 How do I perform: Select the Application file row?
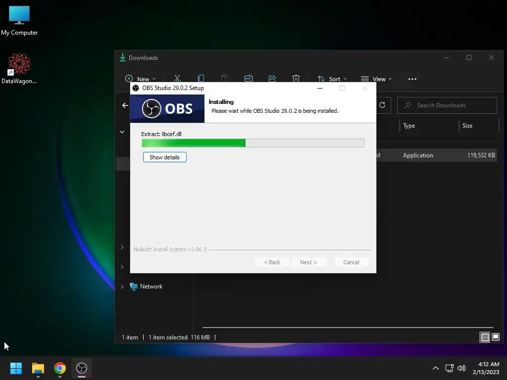pos(437,155)
